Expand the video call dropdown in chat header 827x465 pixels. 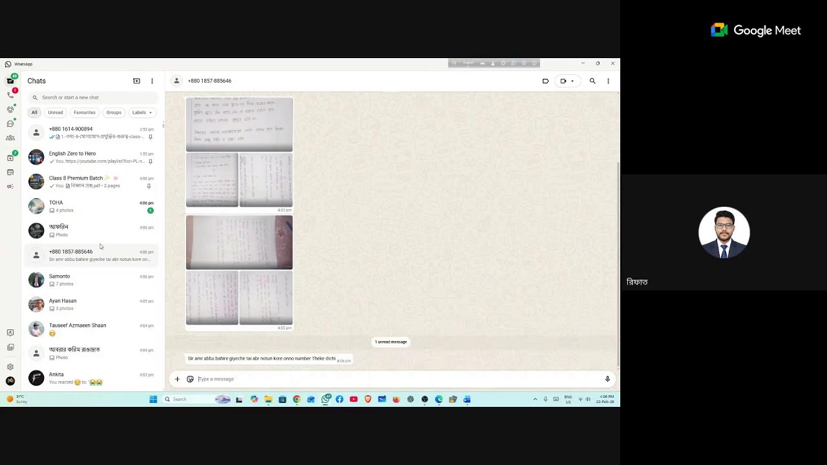pyautogui.click(x=572, y=81)
